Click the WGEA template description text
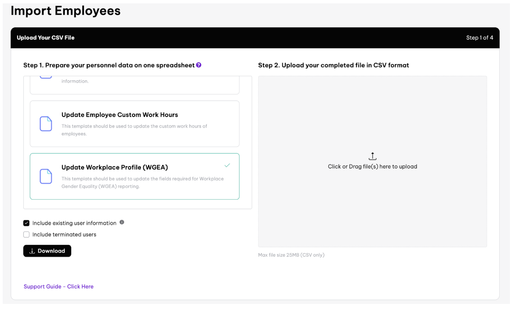This screenshot has width=515, height=310. [x=142, y=183]
